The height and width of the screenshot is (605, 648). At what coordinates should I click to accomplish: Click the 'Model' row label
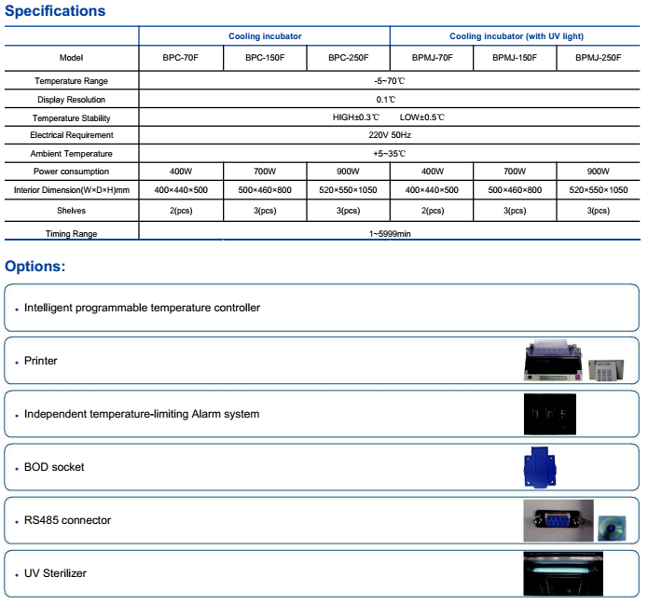pyautogui.click(x=71, y=58)
